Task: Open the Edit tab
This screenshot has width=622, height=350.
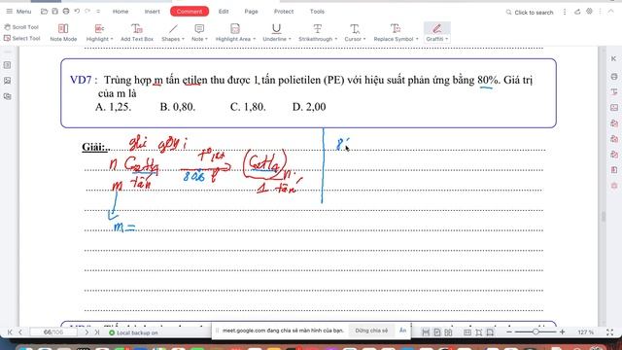Action: [x=224, y=12]
